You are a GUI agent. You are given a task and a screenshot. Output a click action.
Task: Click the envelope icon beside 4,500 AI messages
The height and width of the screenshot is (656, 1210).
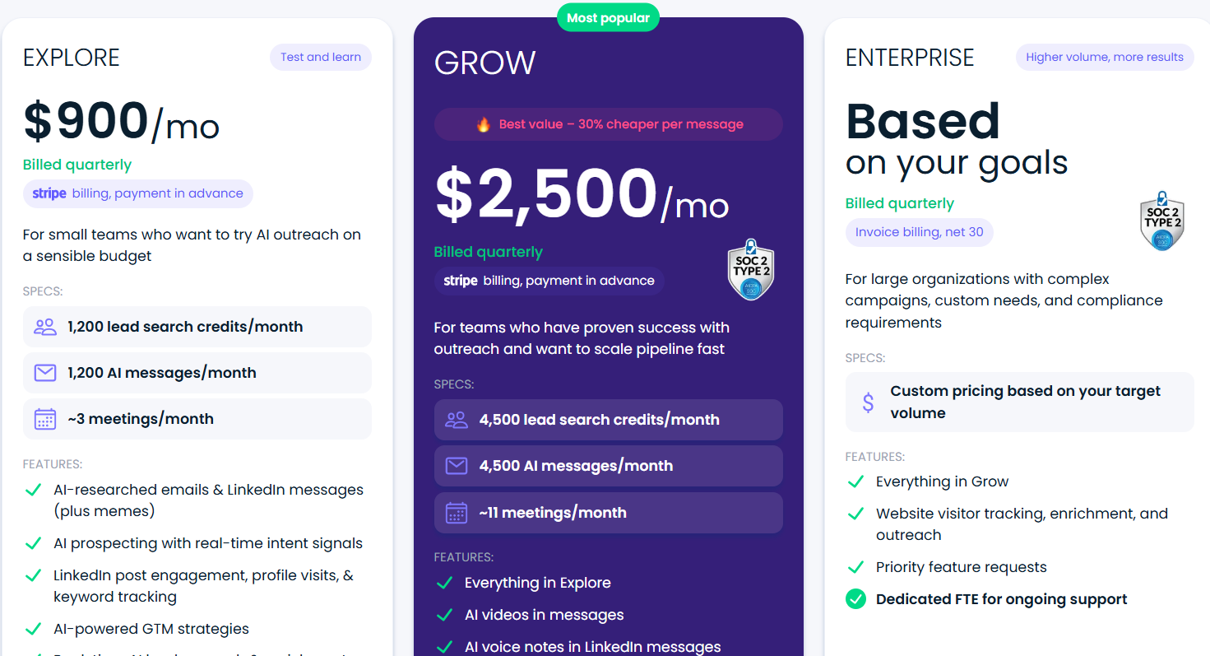click(x=456, y=465)
